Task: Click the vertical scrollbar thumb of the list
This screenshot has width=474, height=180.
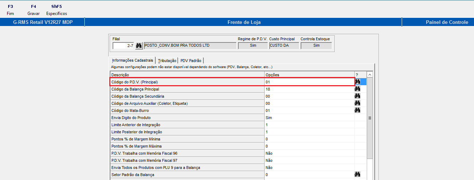Action: pos(369,118)
